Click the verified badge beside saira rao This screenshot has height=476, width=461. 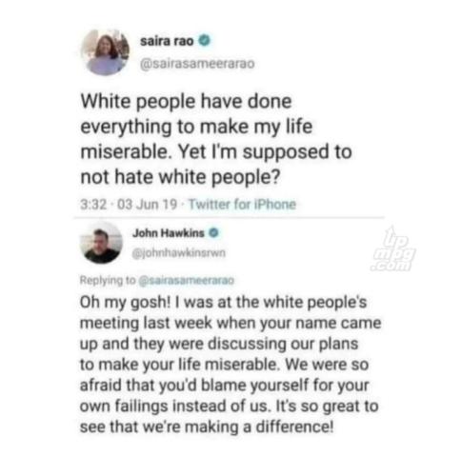(x=205, y=41)
